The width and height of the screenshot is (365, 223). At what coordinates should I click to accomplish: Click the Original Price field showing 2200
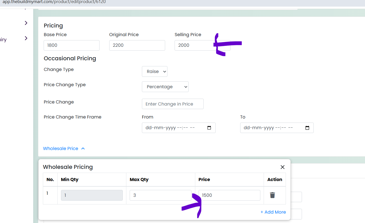[x=137, y=45]
